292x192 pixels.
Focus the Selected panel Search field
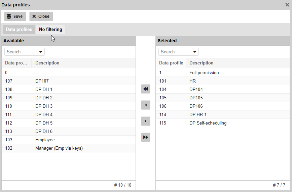click(x=175, y=52)
